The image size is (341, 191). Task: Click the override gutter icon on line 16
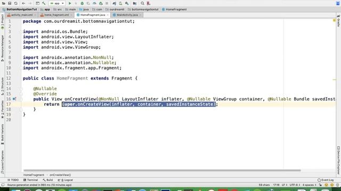pos(14,99)
